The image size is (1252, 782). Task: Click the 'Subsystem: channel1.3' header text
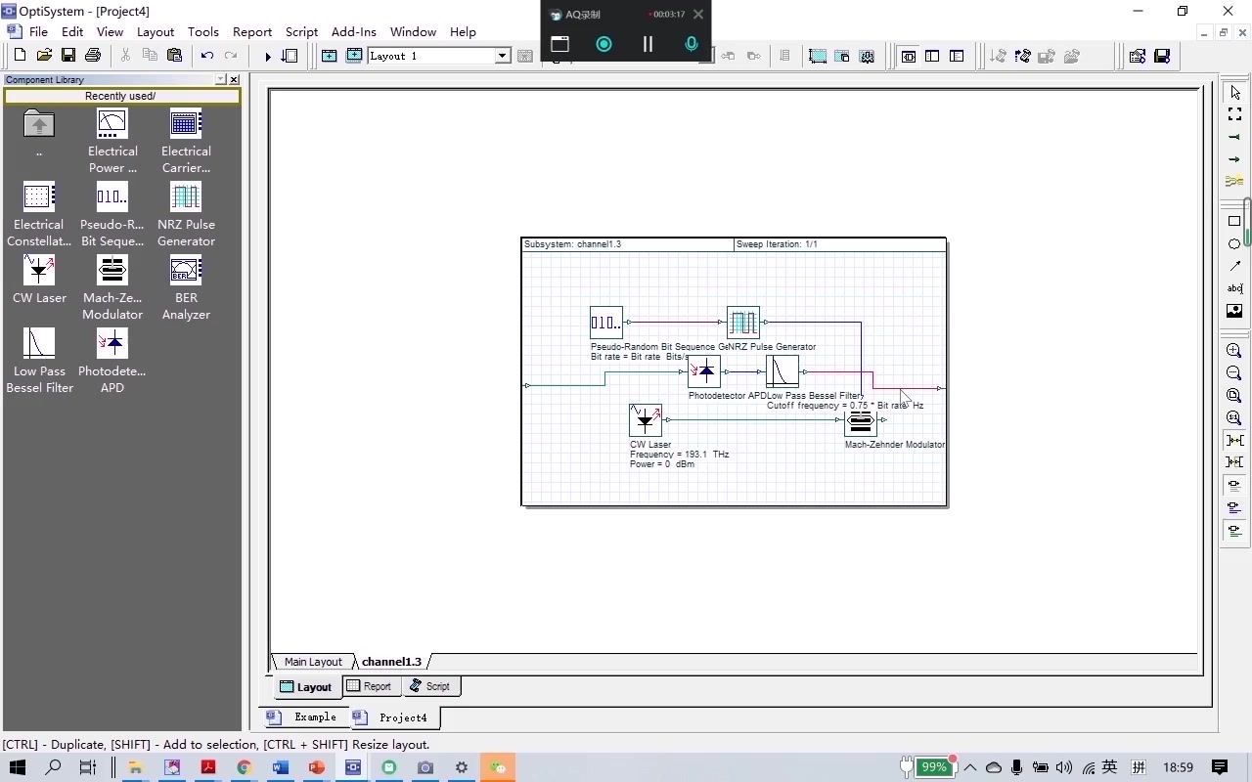click(x=572, y=244)
